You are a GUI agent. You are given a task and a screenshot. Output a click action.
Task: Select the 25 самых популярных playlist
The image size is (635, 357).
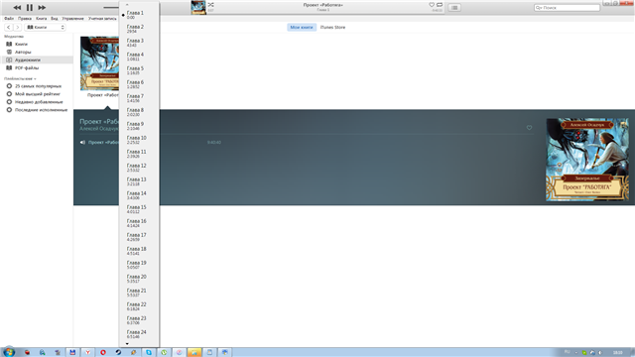coord(38,86)
